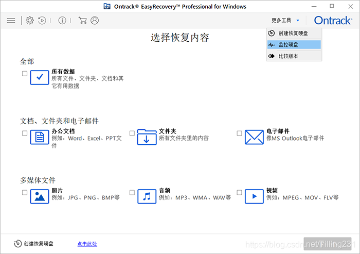Click the 照片 title text

click(57, 191)
